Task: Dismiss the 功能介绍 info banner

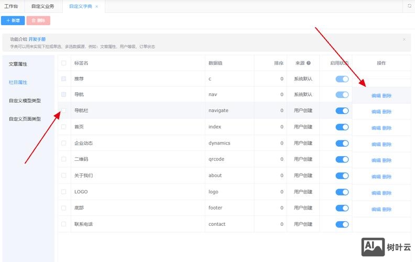Action: click(x=404, y=39)
